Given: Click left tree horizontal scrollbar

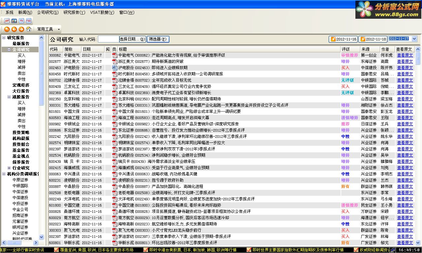Looking at the screenshot, I should pos(19,243).
